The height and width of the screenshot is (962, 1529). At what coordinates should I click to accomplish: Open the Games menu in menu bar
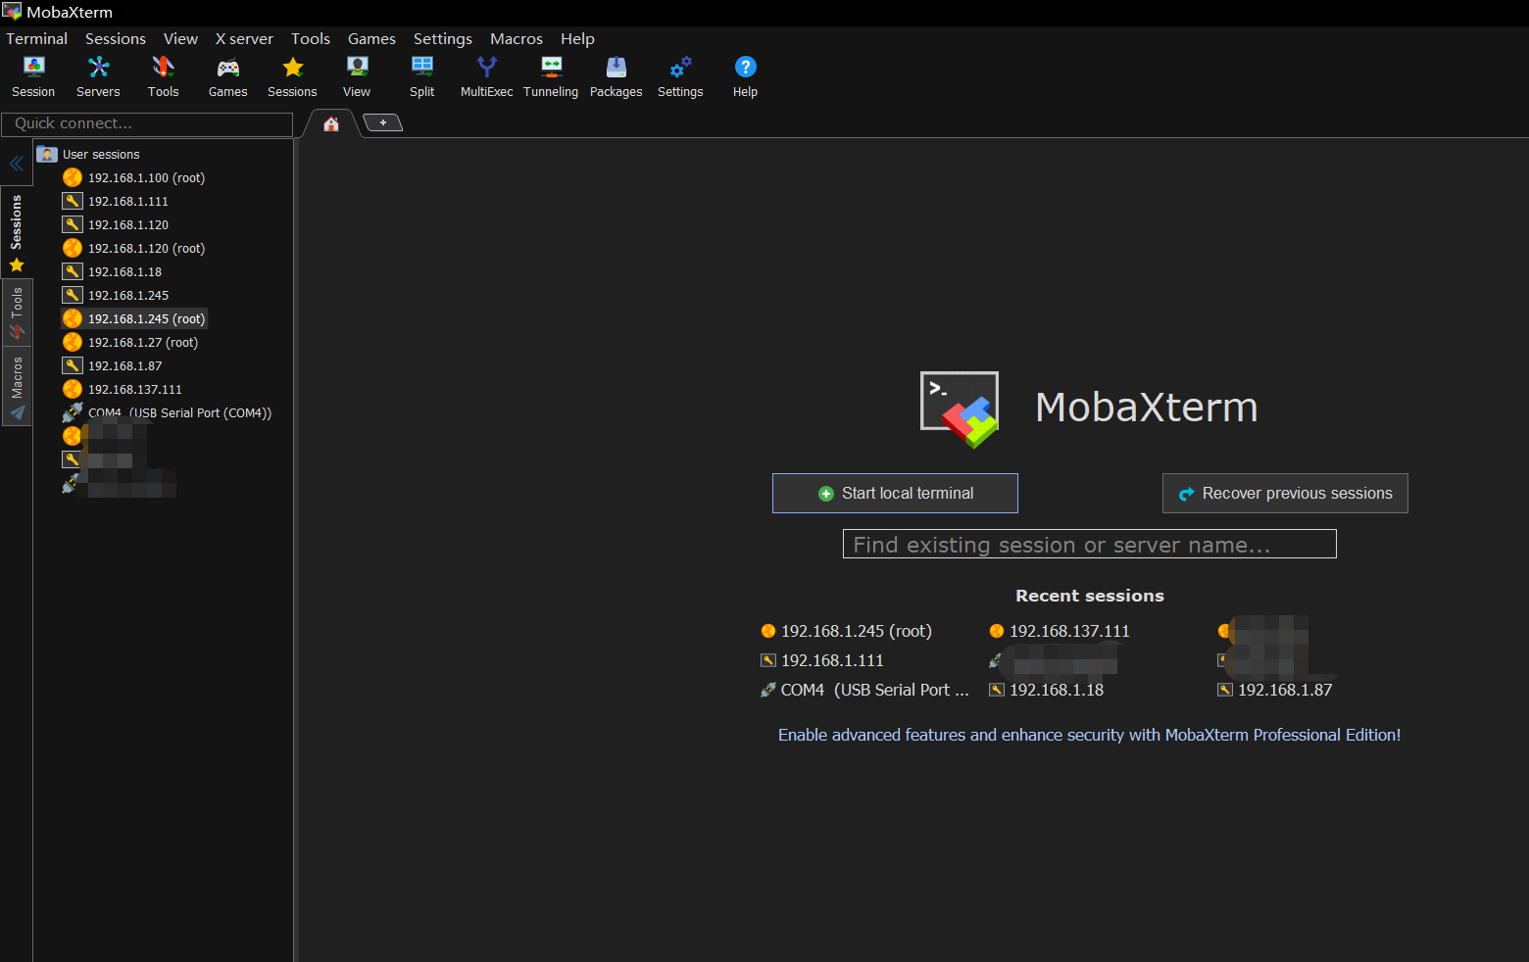371,38
